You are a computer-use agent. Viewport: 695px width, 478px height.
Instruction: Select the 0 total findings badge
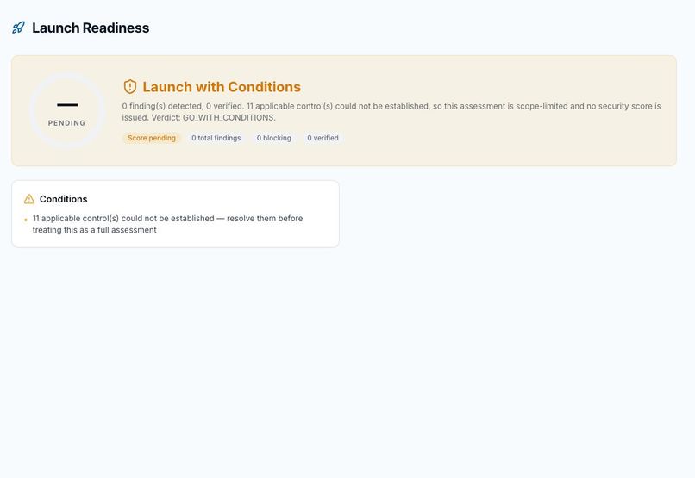216,138
